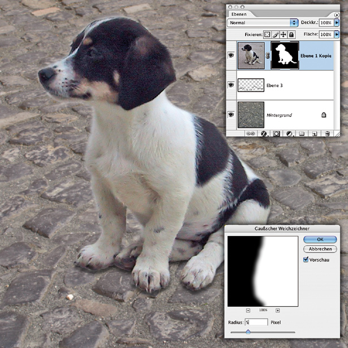Click the create new layer icon
The width and height of the screenshot is (348, 348).
pyautogui.click(x=315, y=134)
